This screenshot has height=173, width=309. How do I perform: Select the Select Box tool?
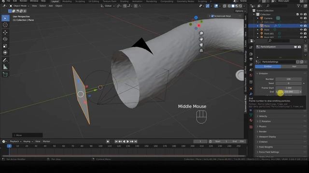tap(5, 18)
